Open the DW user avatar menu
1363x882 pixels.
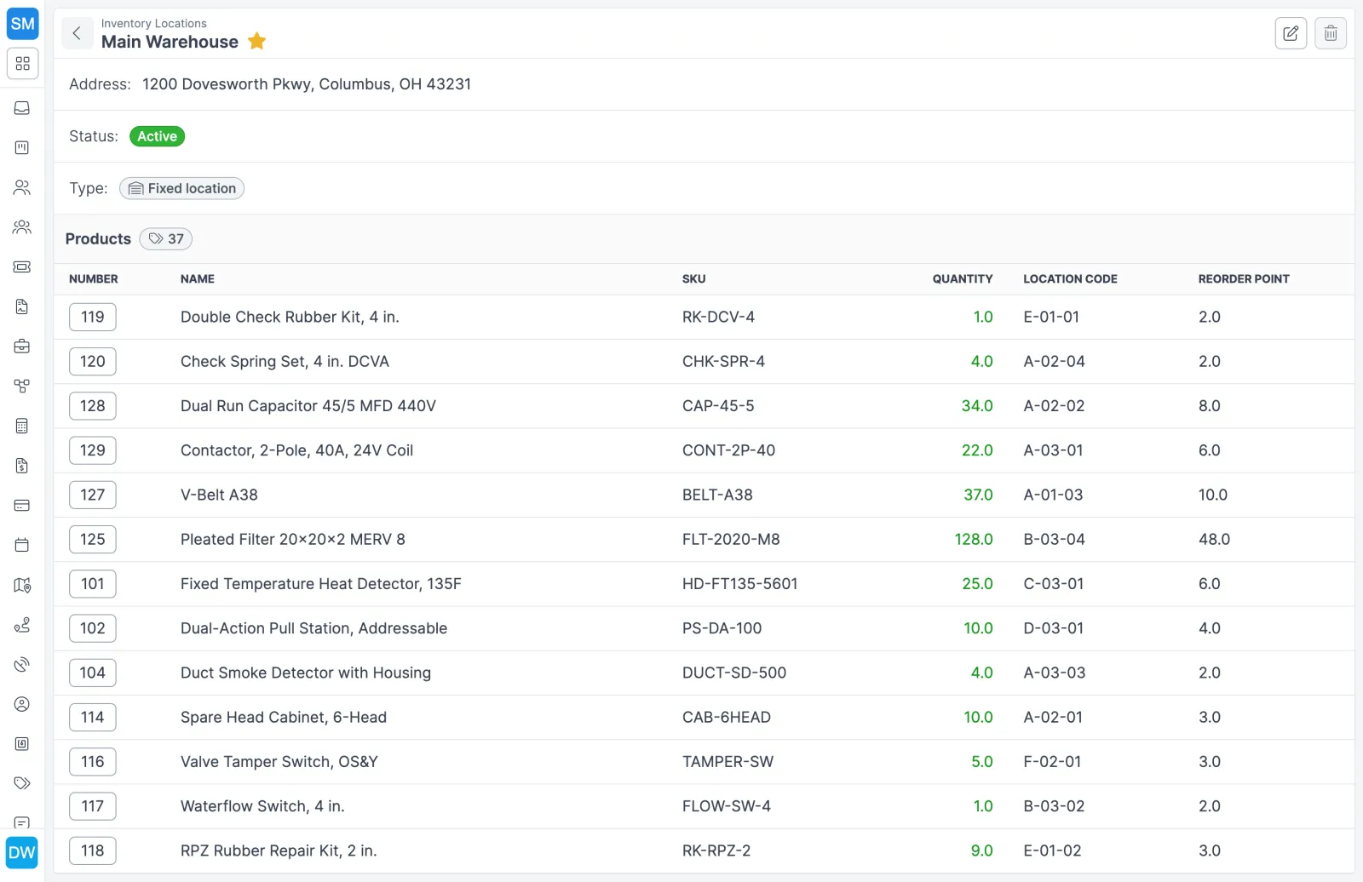coord(22,853)
